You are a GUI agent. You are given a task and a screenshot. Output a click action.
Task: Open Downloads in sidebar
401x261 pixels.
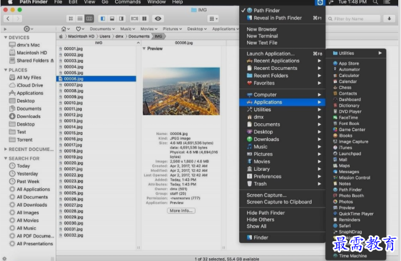coord(25,116)
